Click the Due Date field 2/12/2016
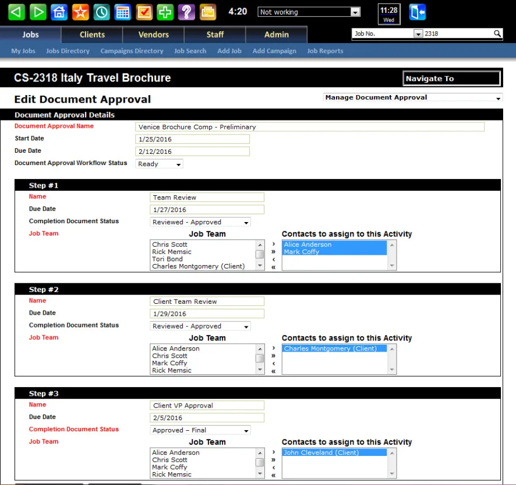Image resolution: width=516 pixels, height=485 pixels. coord(192,152)
